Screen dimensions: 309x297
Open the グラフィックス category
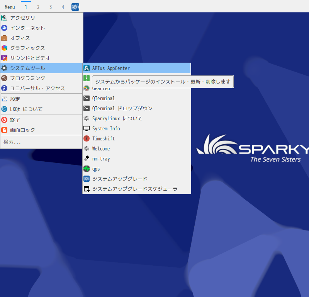click(x=42, y=48)
